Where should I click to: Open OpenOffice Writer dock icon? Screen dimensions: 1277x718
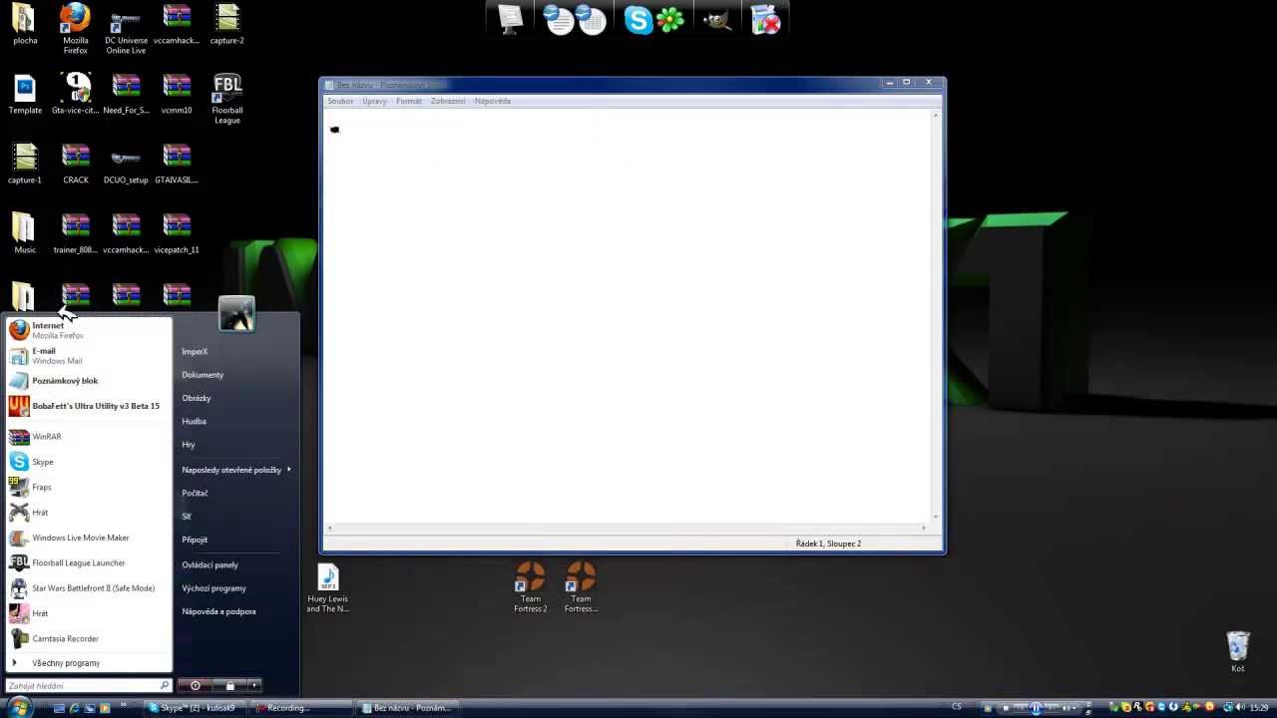tap(558, 20)
